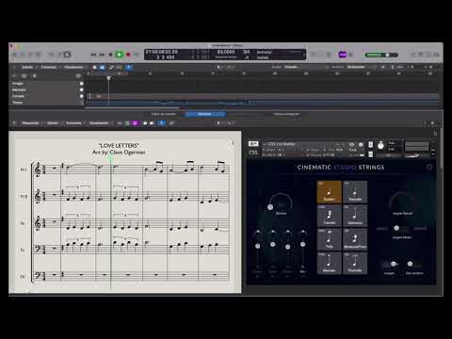Click the LOVE LETTERS score title
Image resolution: width=452 pixels, height=339 pixels.
(x=119, y=145)
